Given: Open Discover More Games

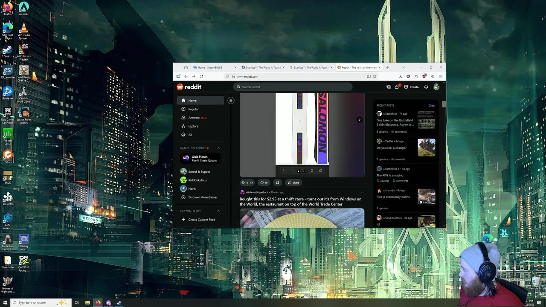Looking at the screenshot, I should click(200, 197).
